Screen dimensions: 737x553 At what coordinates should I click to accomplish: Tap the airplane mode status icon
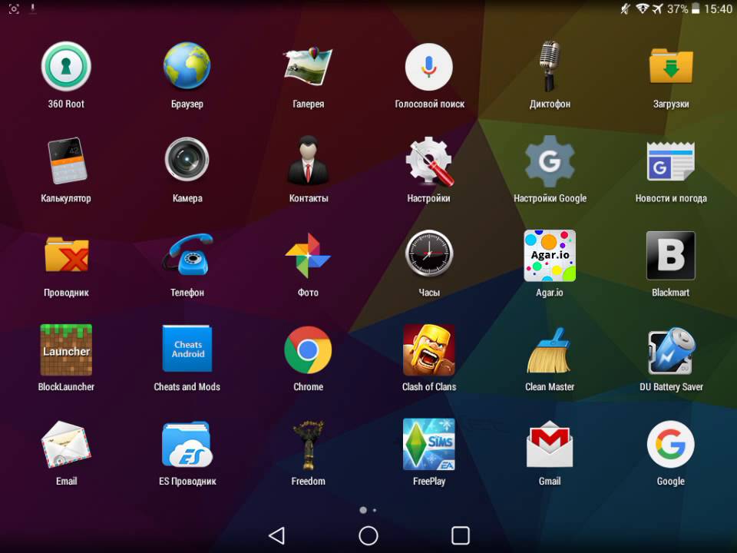click(x=657, y=9)
